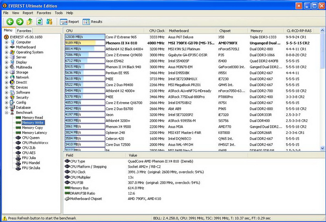Click the Up level arrow toolbar icon

(29, 22)
